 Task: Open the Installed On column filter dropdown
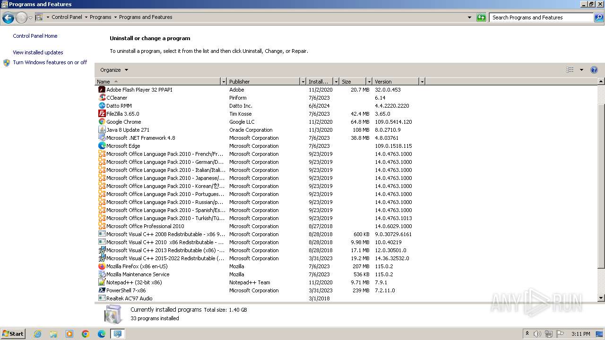point(336,82)
